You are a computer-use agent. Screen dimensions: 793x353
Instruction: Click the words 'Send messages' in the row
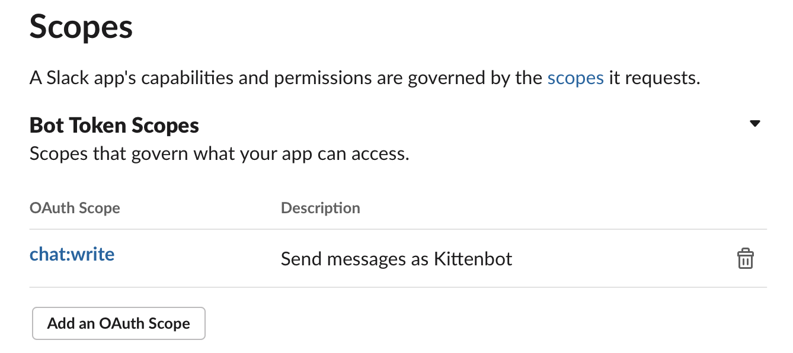coord(337,259)
